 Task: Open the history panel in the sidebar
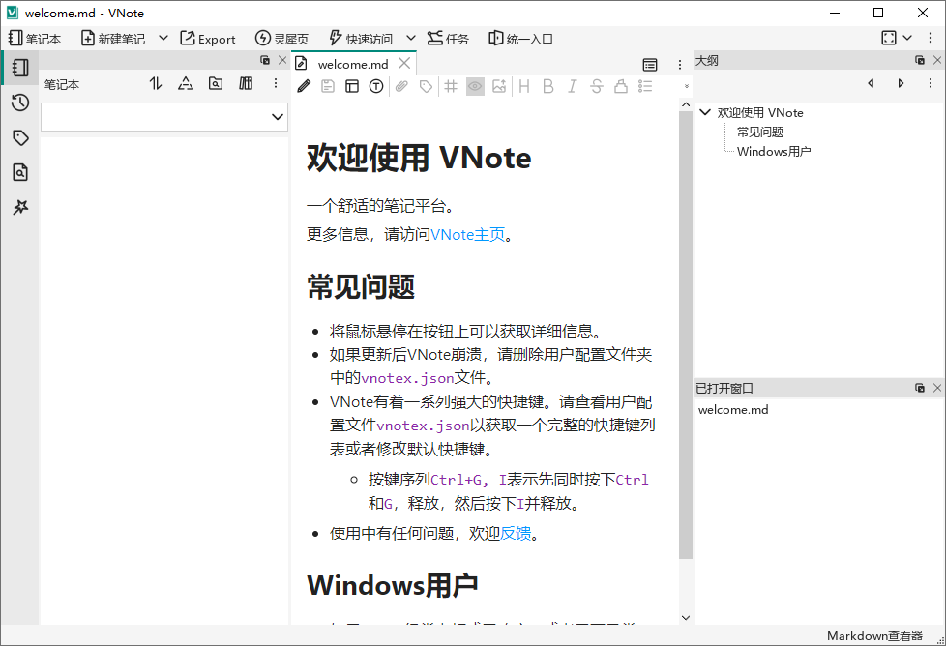tap(20, 103)
